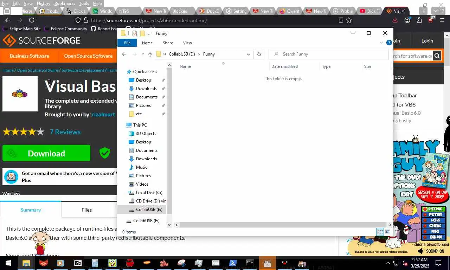Bookmark this page with the star icon
The image size is (450, 270).
[349, 20]
